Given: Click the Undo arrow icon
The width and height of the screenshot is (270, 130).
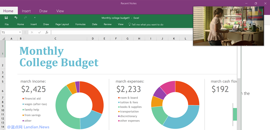Looking at the screenshot, I should (16, 18).
